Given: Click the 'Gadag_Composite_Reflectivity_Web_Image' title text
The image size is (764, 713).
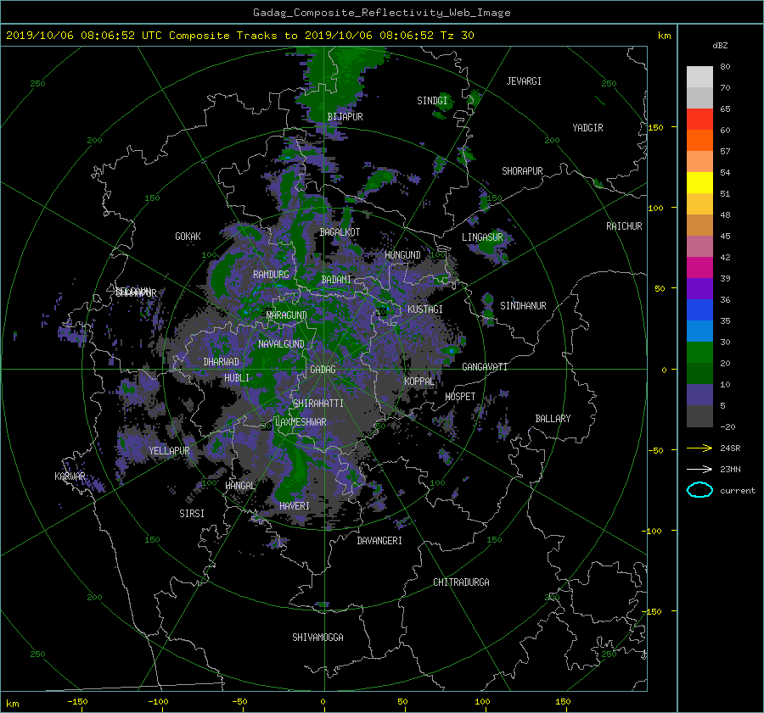Looking at the screenshot, I should [x=381, y=13].
